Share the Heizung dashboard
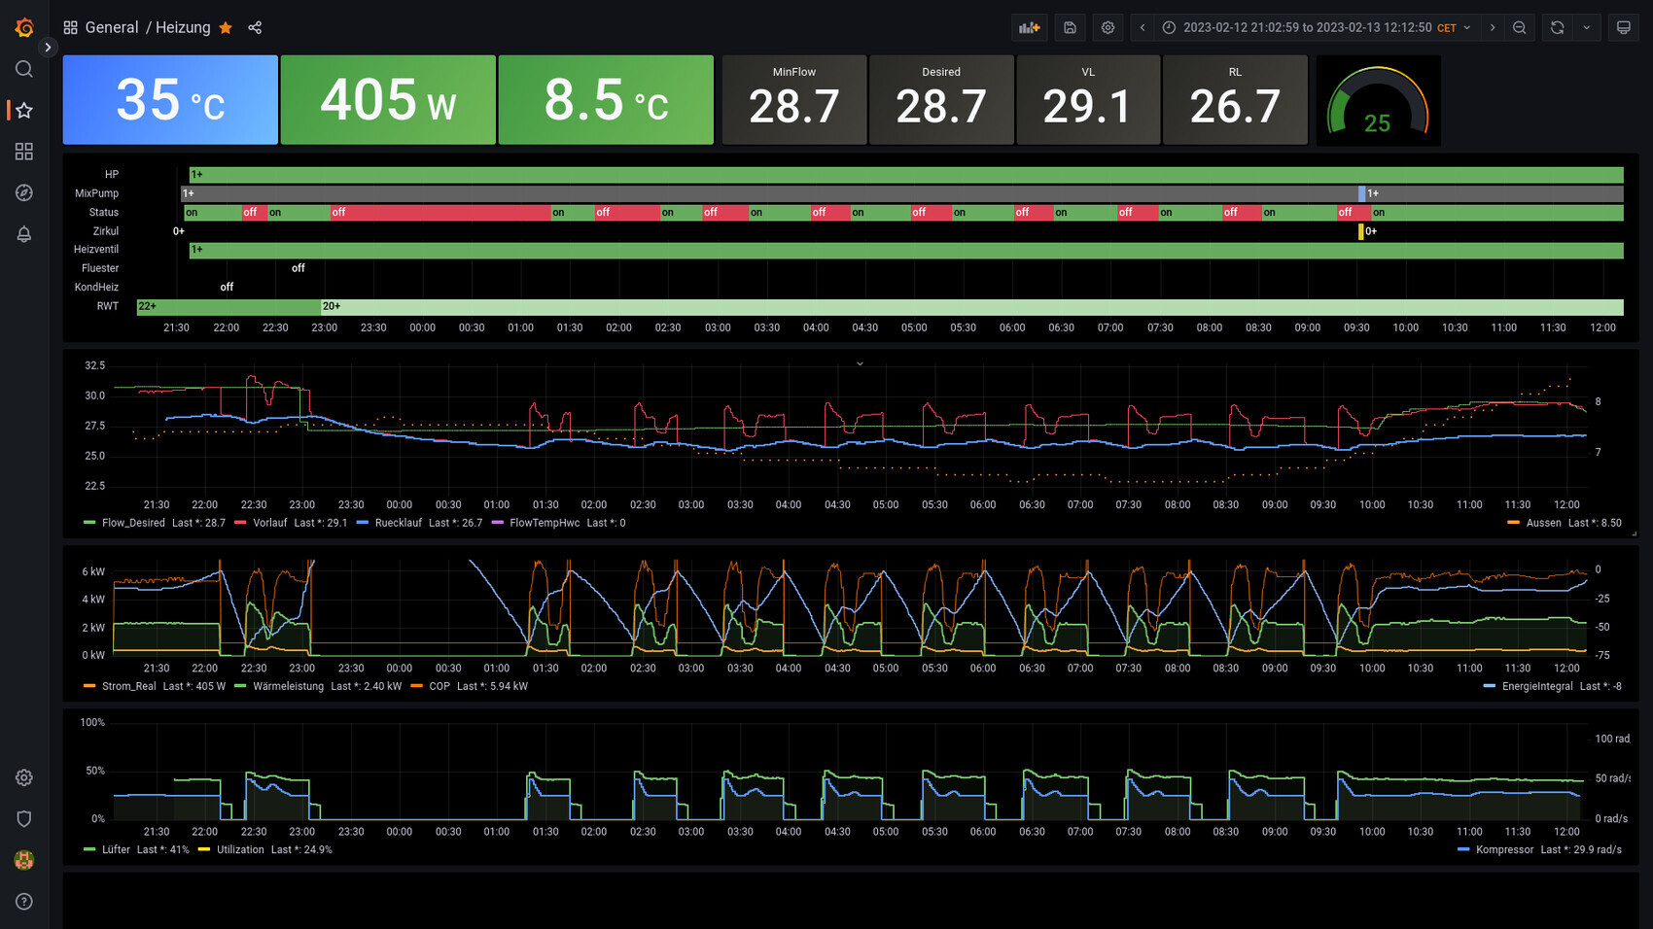 click(255, 28)
